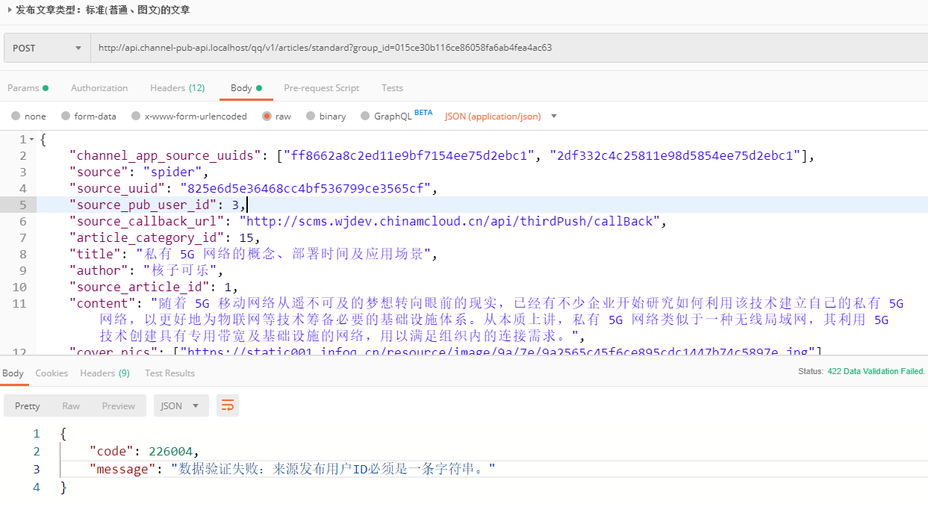Switch to the Authorization tab

[99, 88]
